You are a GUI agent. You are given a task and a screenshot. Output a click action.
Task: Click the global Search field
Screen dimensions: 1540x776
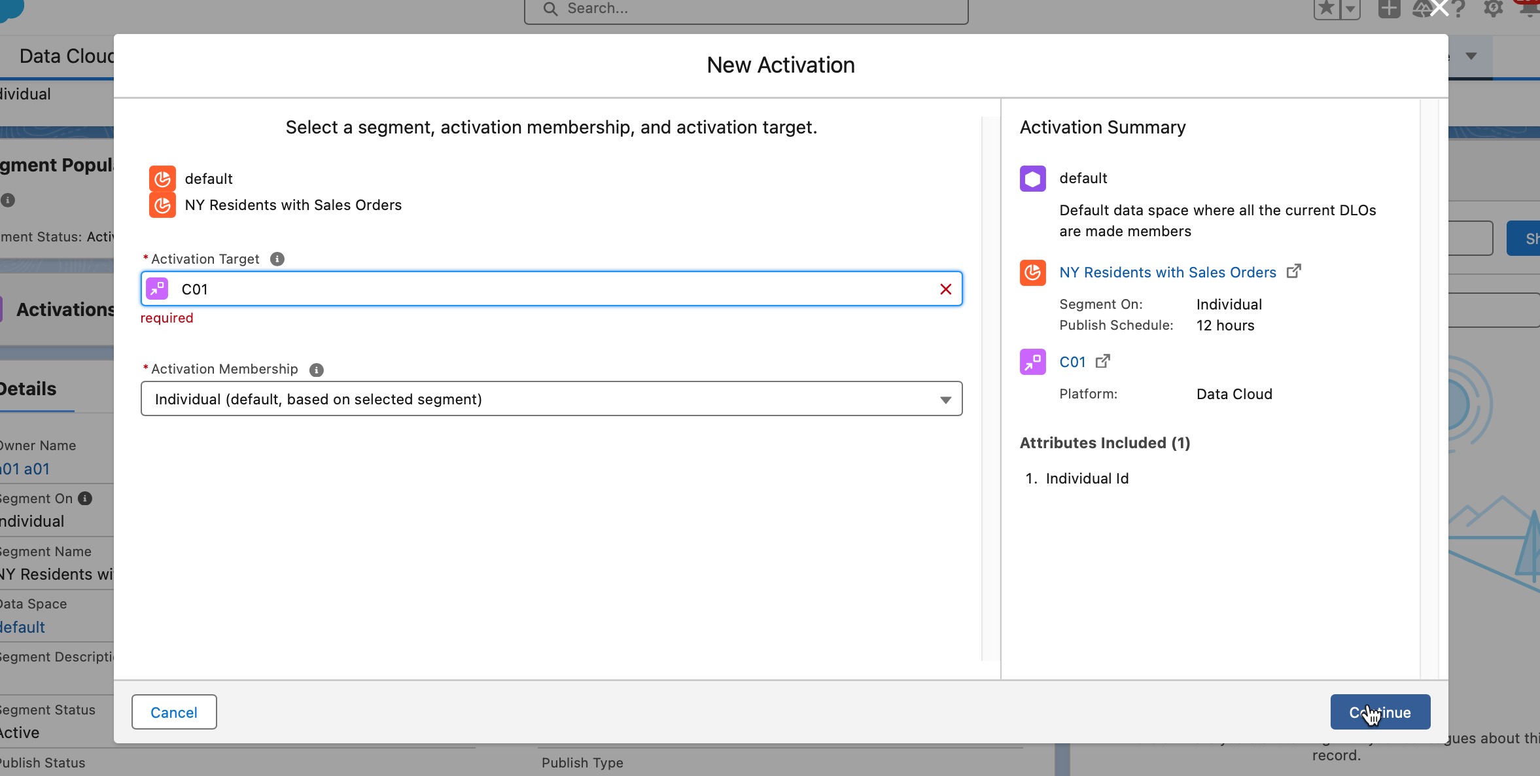746,9
